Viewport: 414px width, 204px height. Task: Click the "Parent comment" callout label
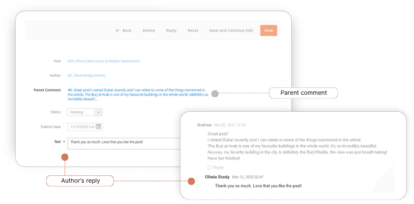click(303, 93)
